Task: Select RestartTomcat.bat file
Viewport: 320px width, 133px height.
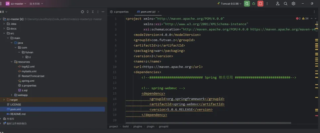Action: tap(31, 76)
